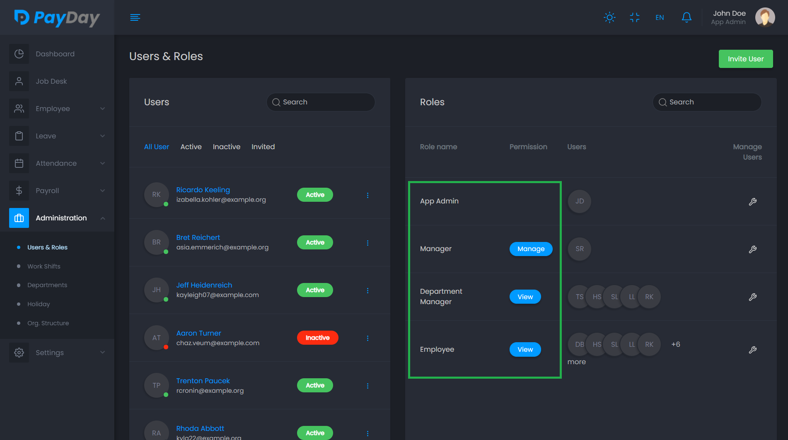Collapse the Administration menu section
788x440 pixels.
pos(102,218)
